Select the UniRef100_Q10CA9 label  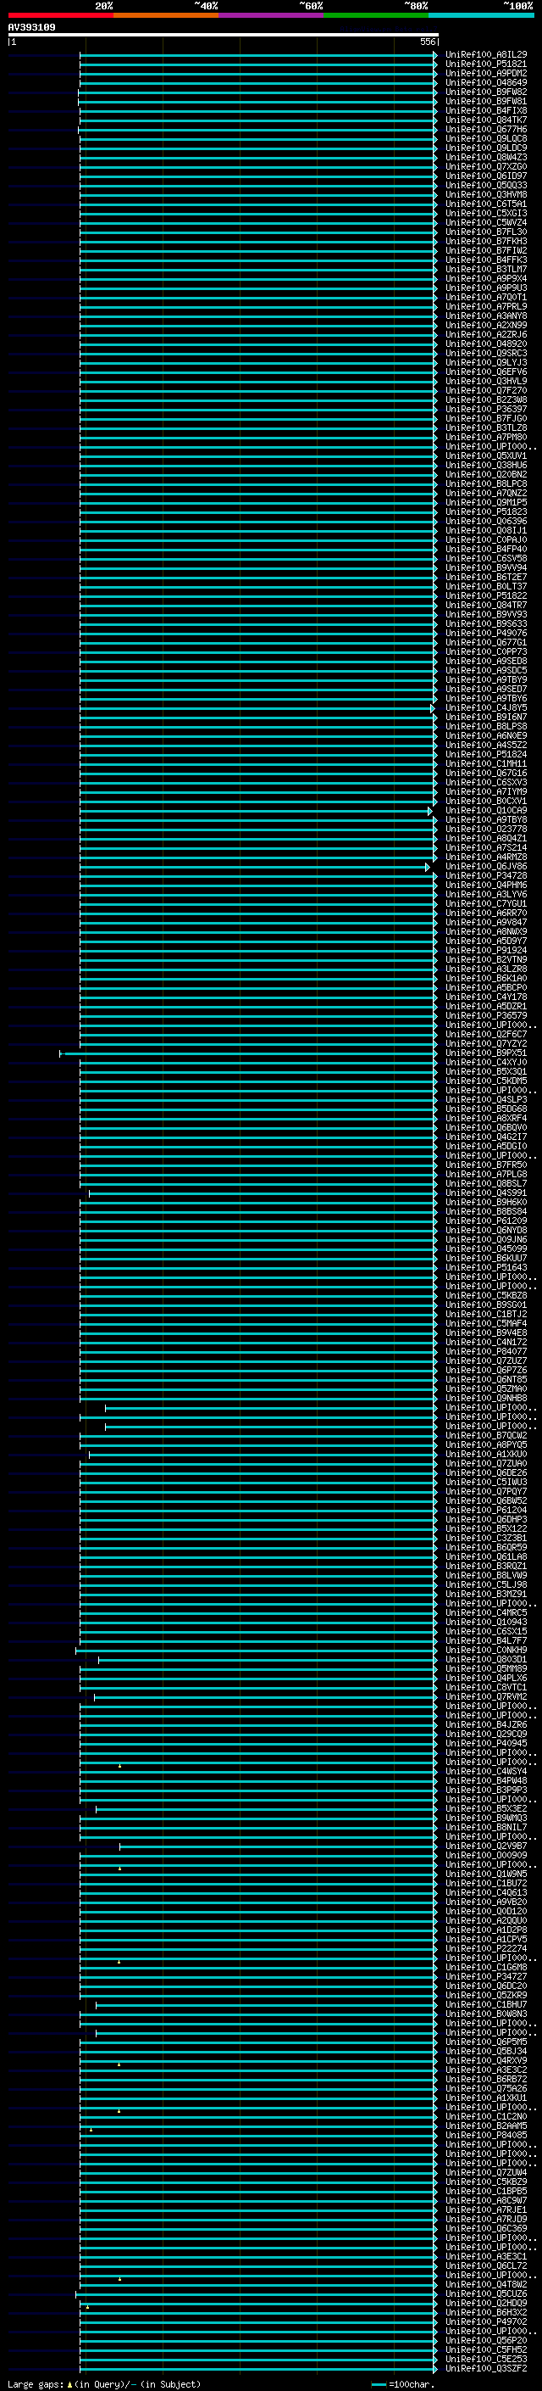point(485,810)
